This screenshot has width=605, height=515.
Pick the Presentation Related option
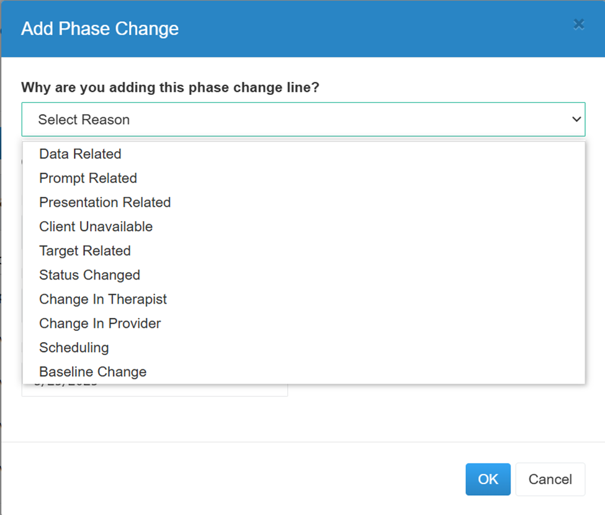point(304,203)
